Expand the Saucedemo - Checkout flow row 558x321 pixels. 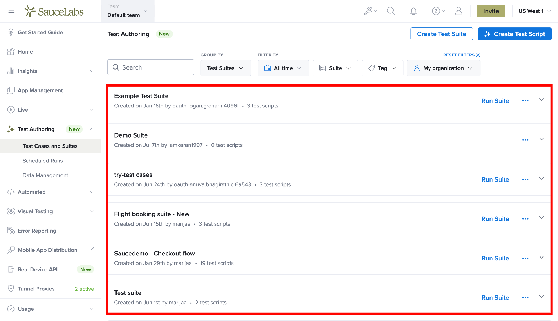pos(541,258)
